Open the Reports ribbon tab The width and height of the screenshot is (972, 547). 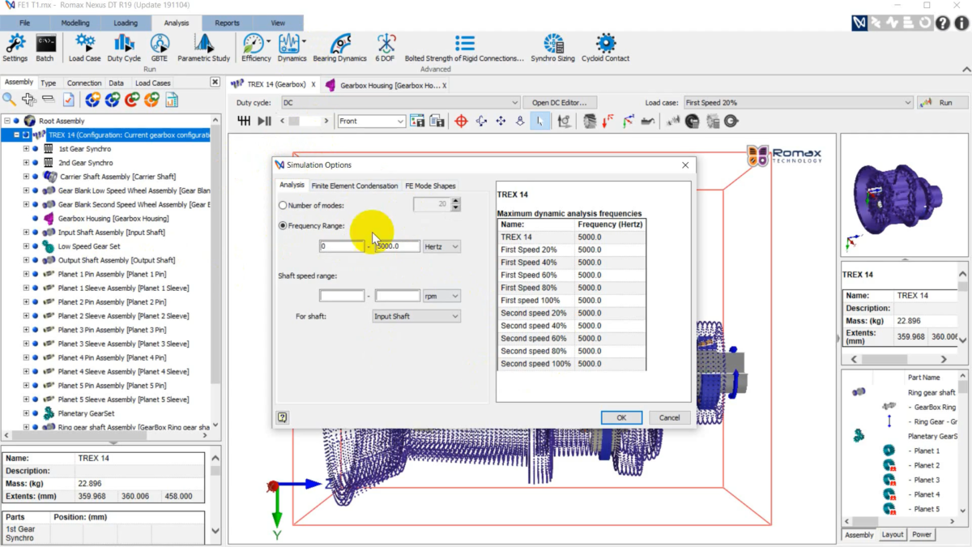click(227, 23)
